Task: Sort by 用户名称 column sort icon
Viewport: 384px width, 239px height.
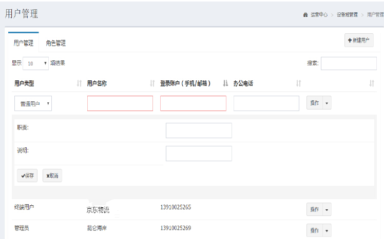Action: point(152,83)
